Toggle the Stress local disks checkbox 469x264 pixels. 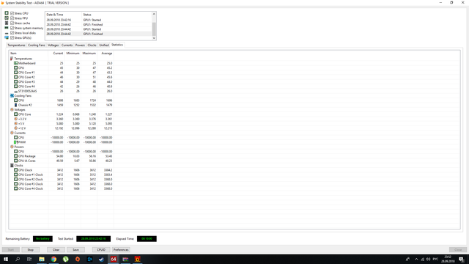12,33
